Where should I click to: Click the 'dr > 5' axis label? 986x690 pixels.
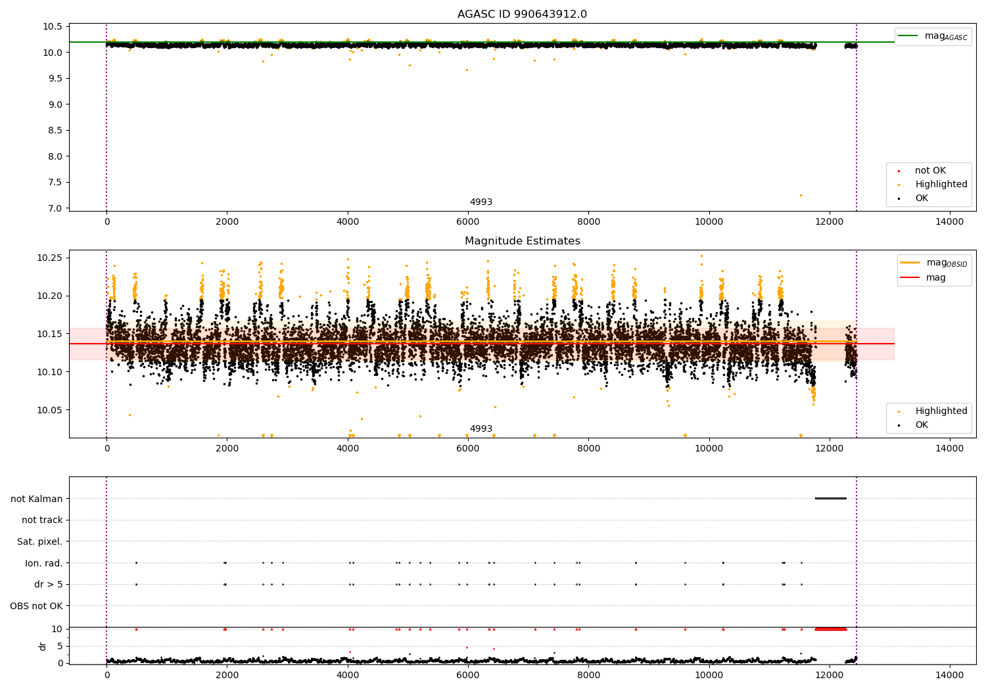[49, 585]
